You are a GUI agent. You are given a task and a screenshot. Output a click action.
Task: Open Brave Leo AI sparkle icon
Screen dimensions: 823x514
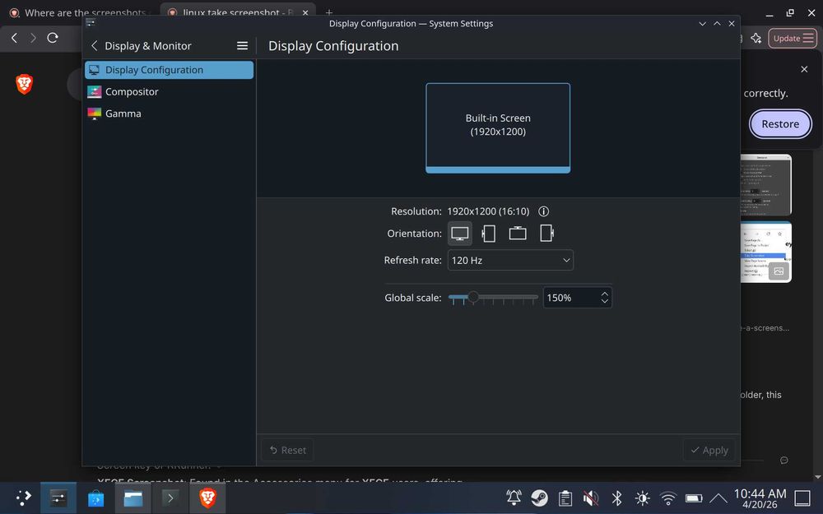[756, 39]
